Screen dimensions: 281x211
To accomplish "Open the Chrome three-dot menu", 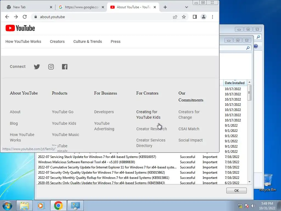I will tap(212, 17).
